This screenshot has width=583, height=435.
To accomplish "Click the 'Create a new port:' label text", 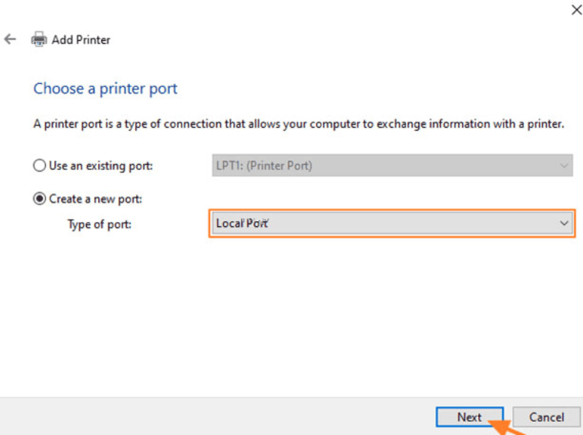I will tap(95, 199).
